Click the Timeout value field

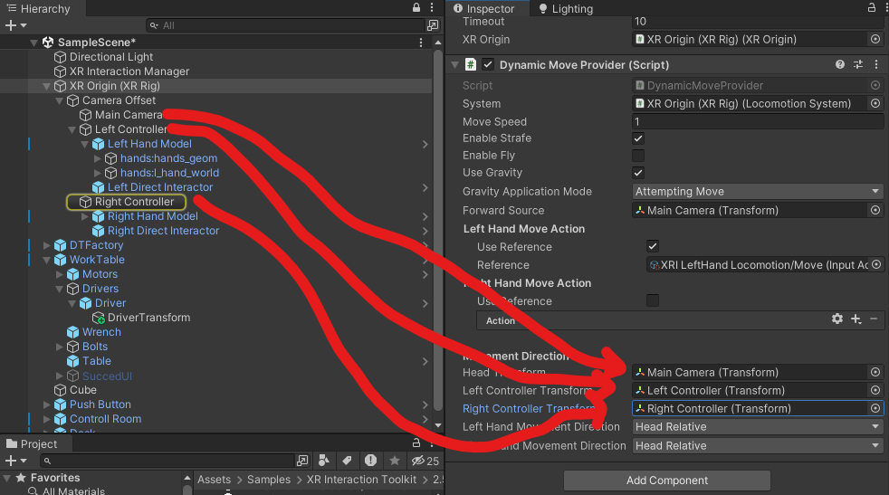(x=758, y=22)
